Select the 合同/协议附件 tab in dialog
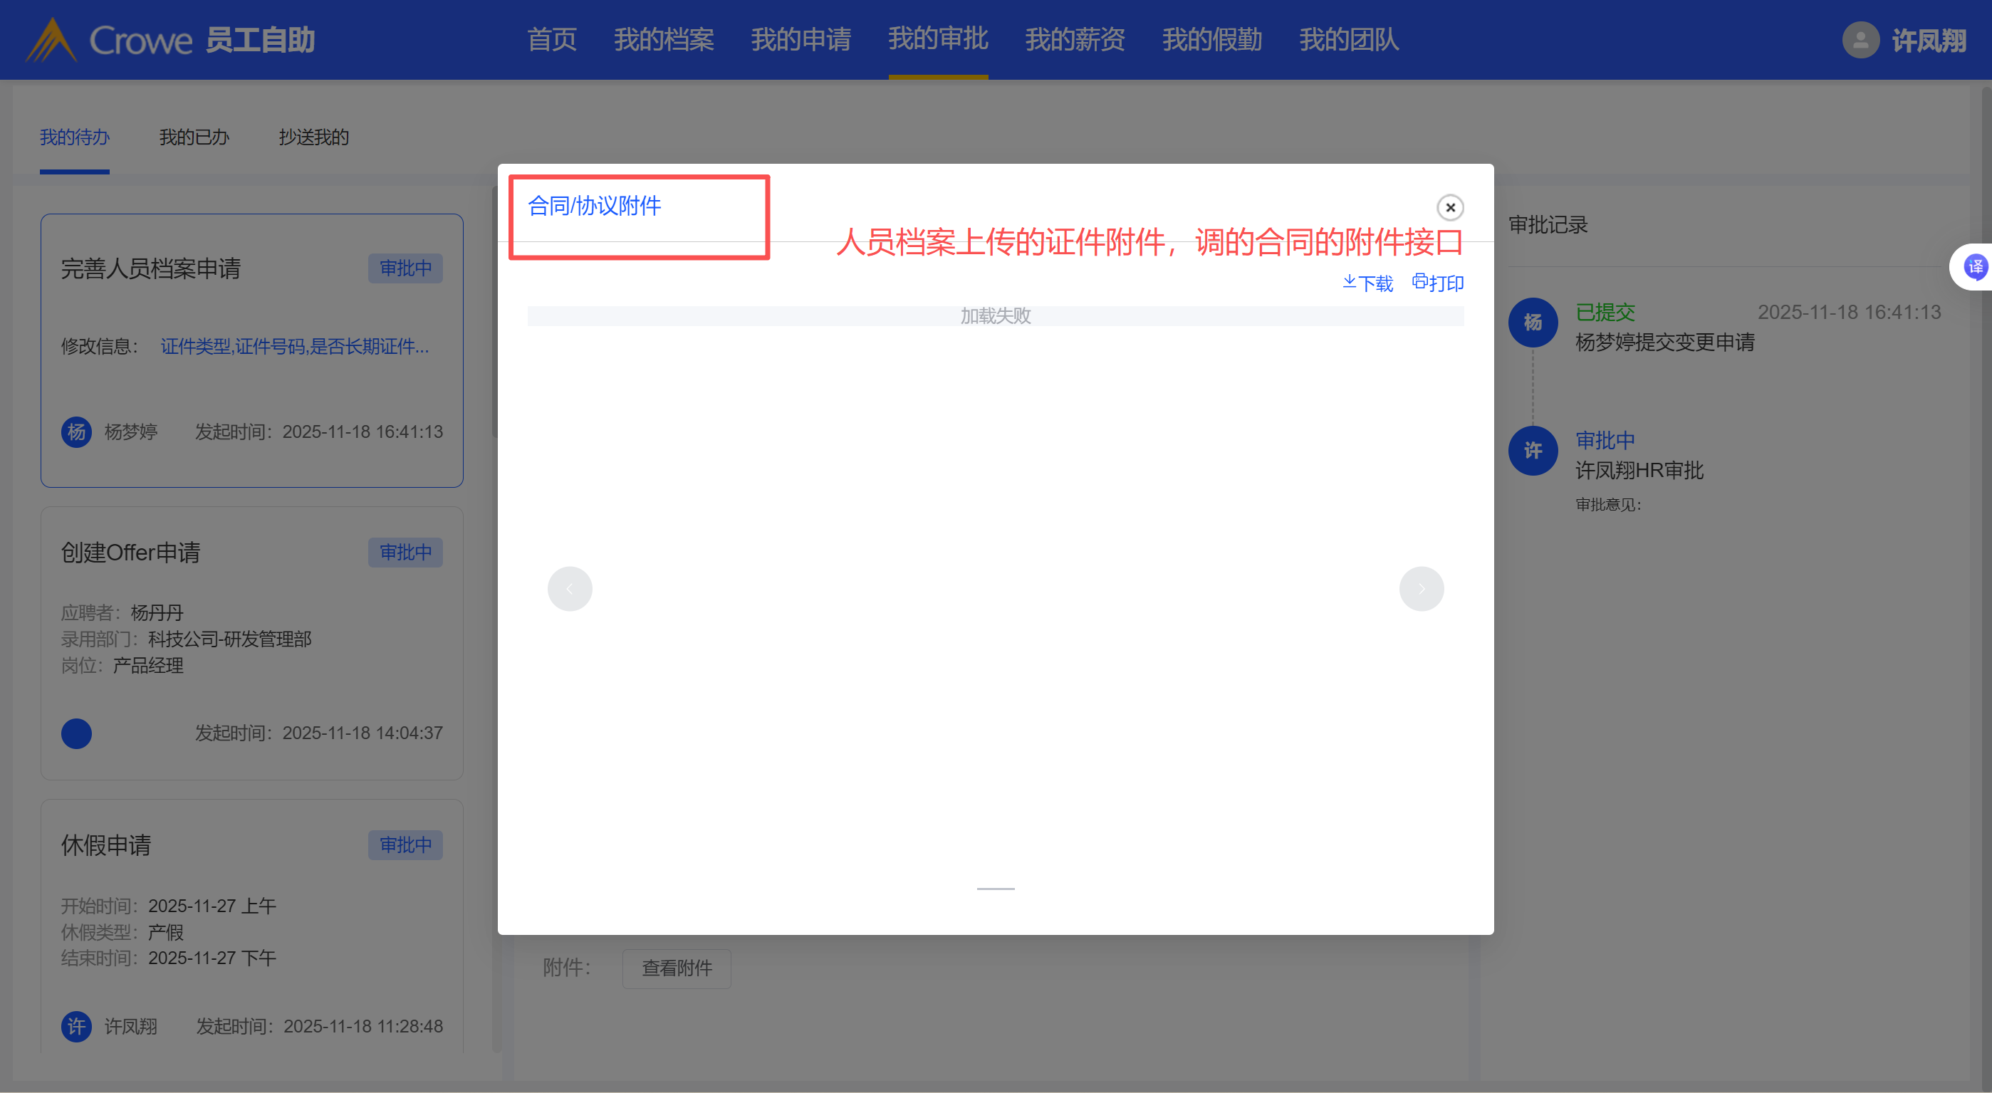 (x=594, y=206)
